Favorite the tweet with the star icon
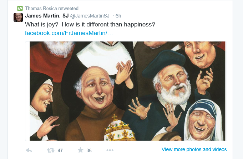243x159 pixels. click(80, 150)
